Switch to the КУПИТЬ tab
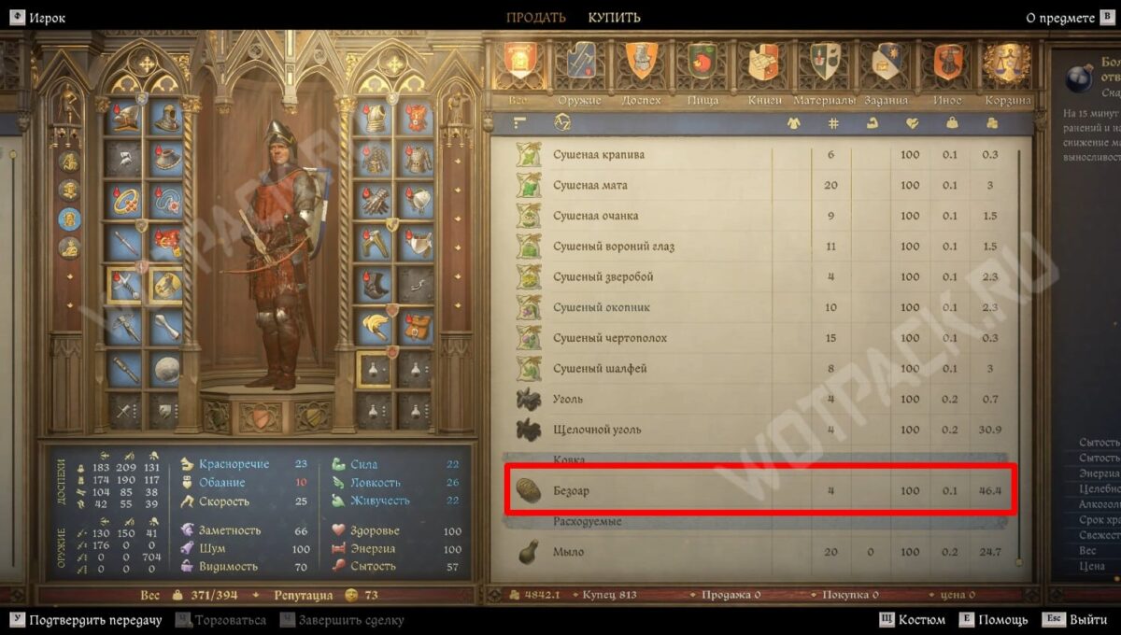The height and width of the screenshot is (635, 1121). pyautogui.click(x=614, y=18)
